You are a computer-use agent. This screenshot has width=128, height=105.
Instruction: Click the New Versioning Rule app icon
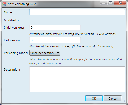(x=4, y=4)
